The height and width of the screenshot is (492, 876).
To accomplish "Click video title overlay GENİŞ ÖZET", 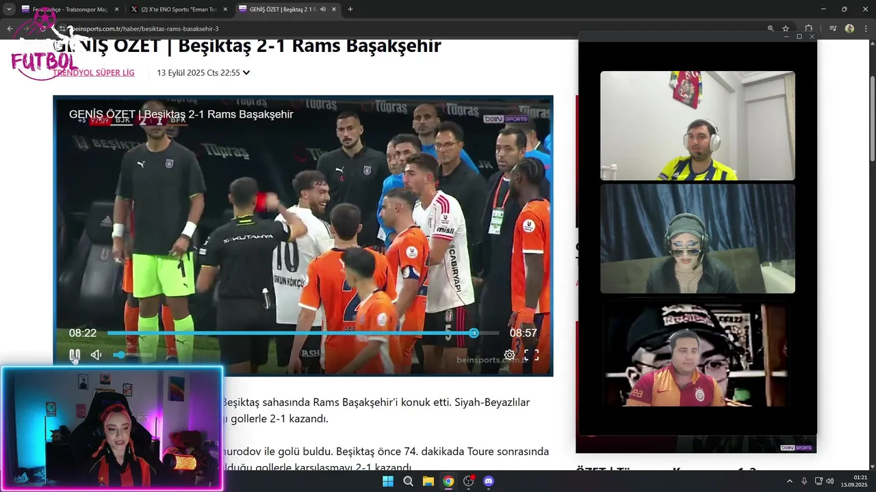I will [181, 114].
